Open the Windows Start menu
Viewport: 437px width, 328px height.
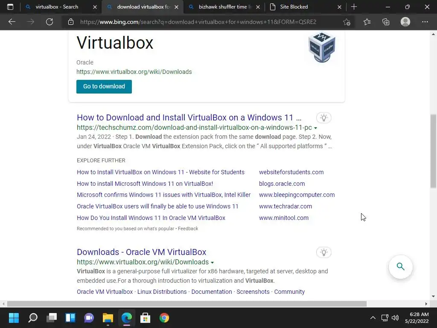coord(14,318)
